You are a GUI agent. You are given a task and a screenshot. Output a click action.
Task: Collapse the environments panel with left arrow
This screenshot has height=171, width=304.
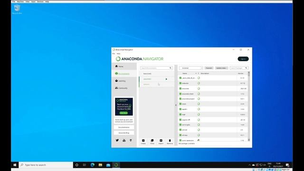(x=176, y=105)
